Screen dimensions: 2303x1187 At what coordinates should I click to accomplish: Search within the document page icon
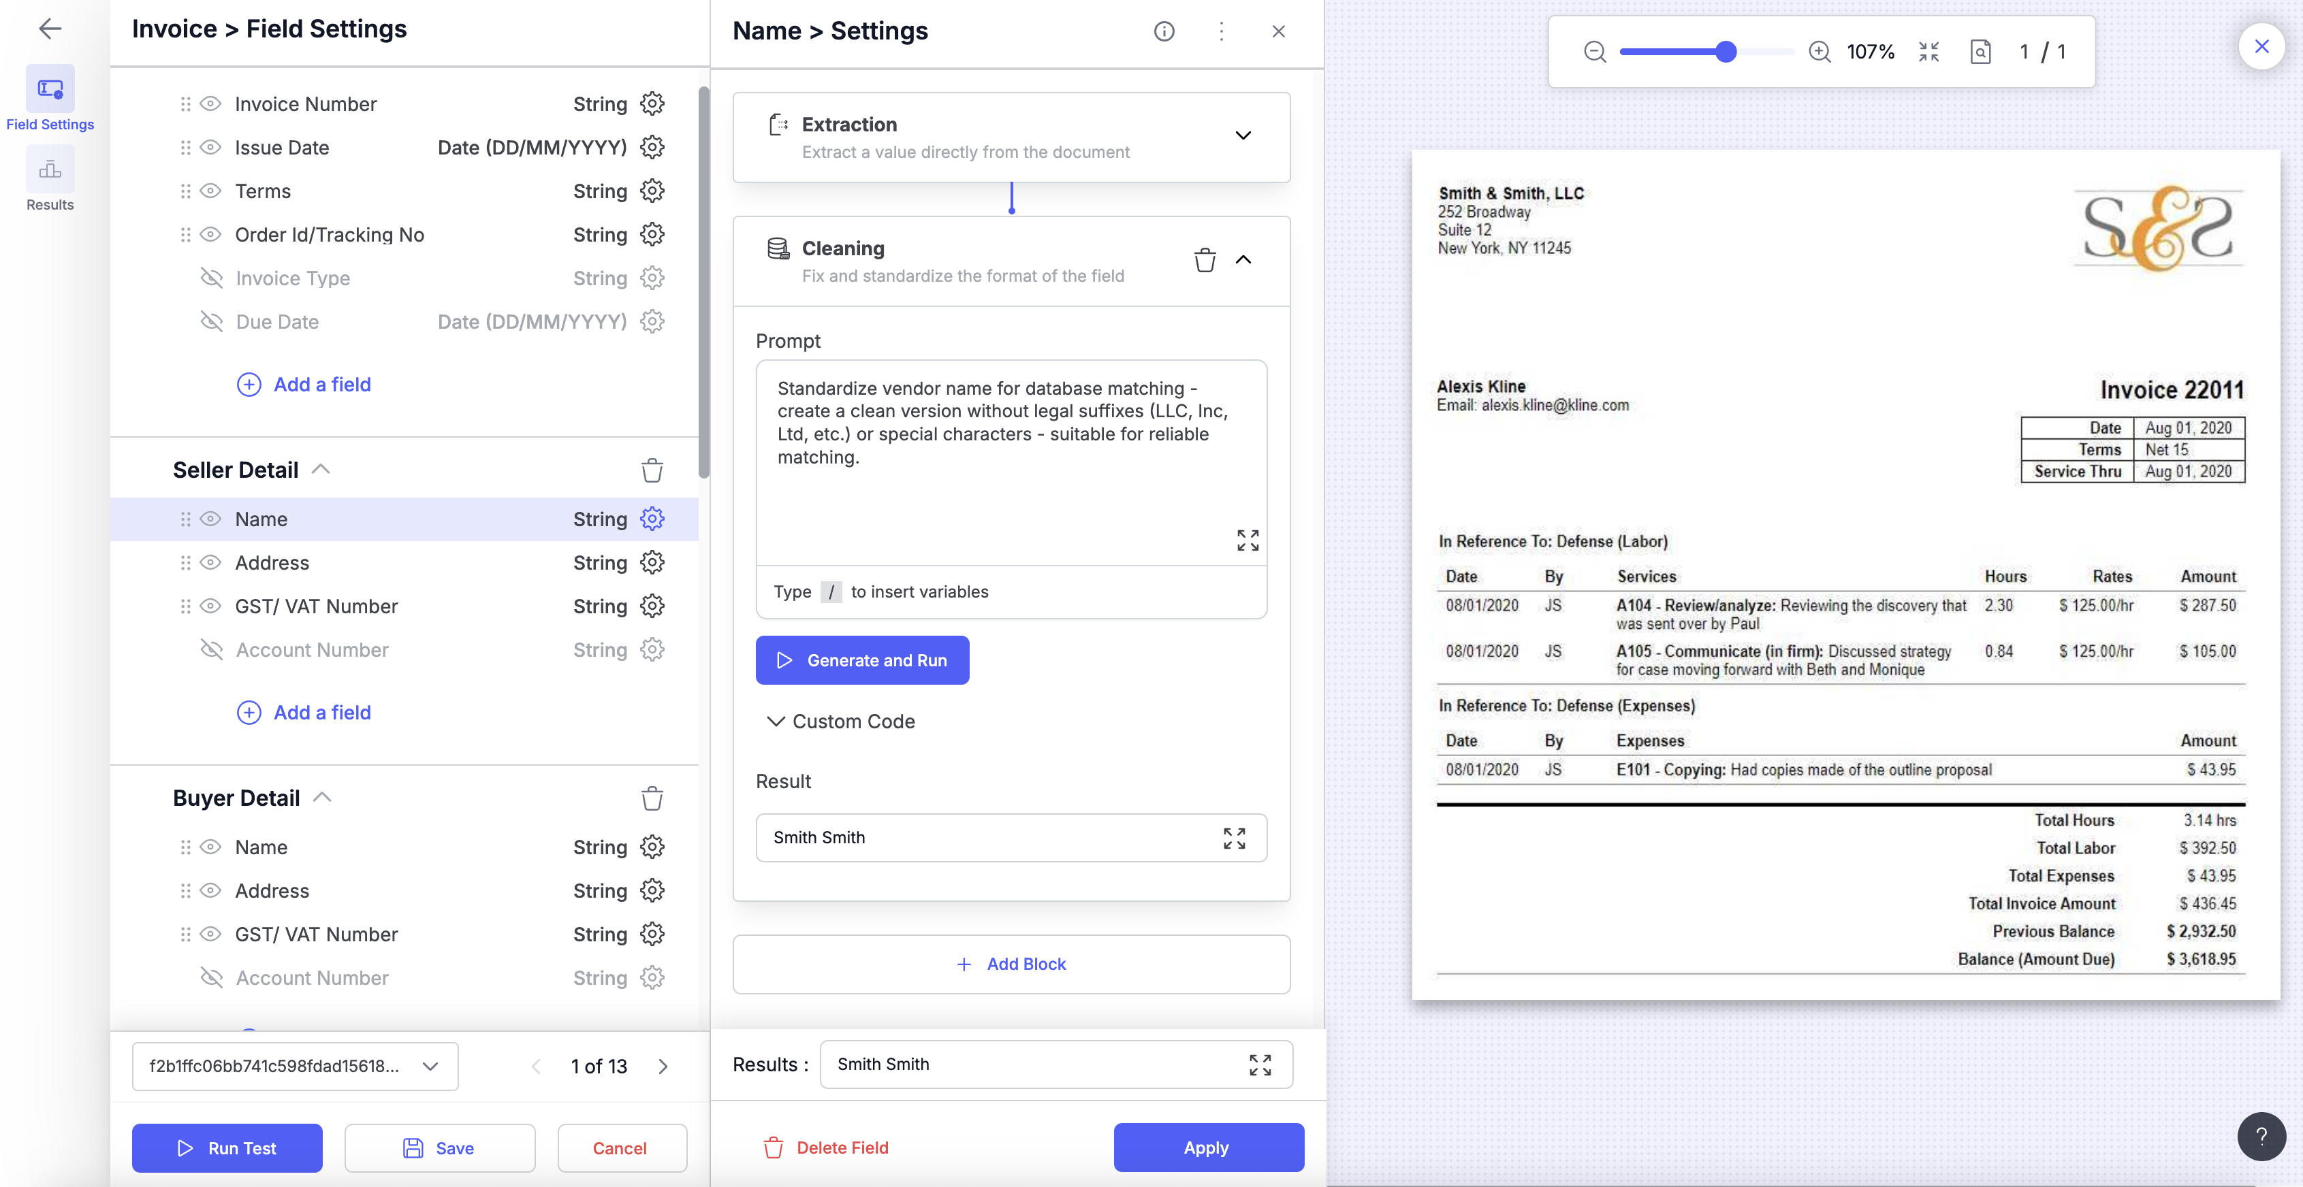[1980, 52]
